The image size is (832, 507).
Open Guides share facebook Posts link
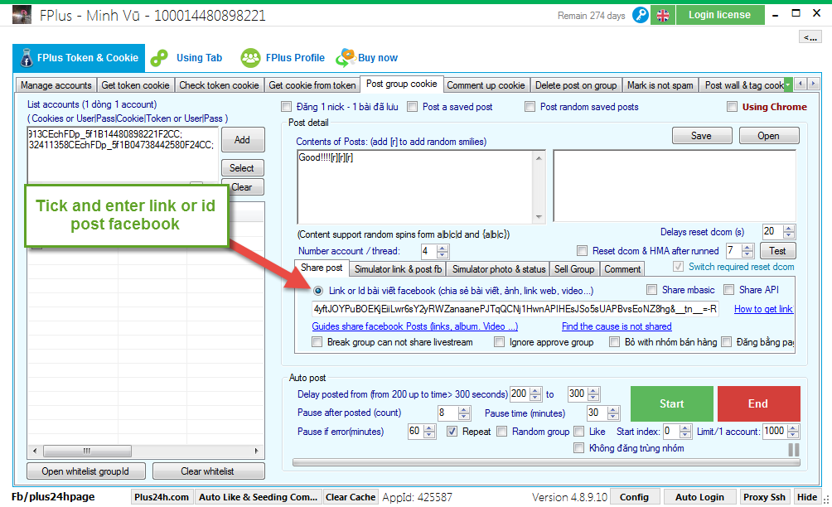pos(415,326)
